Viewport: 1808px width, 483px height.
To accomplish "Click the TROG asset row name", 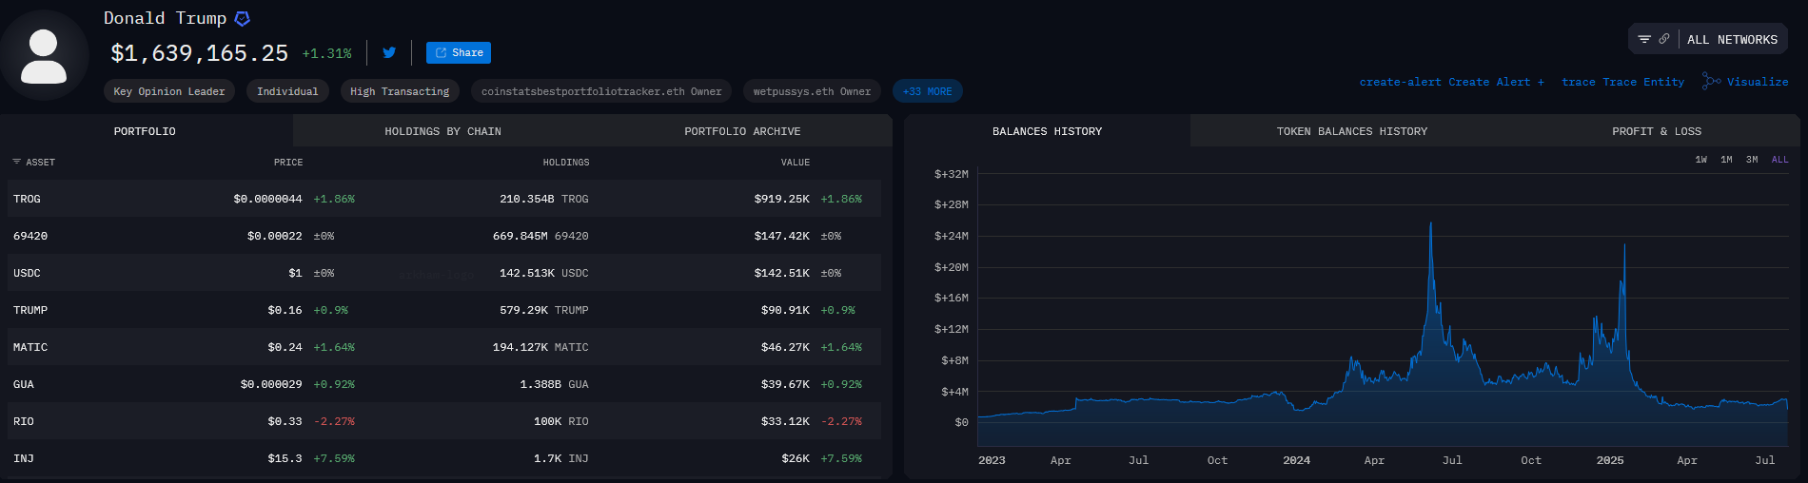I will [27, 199].
